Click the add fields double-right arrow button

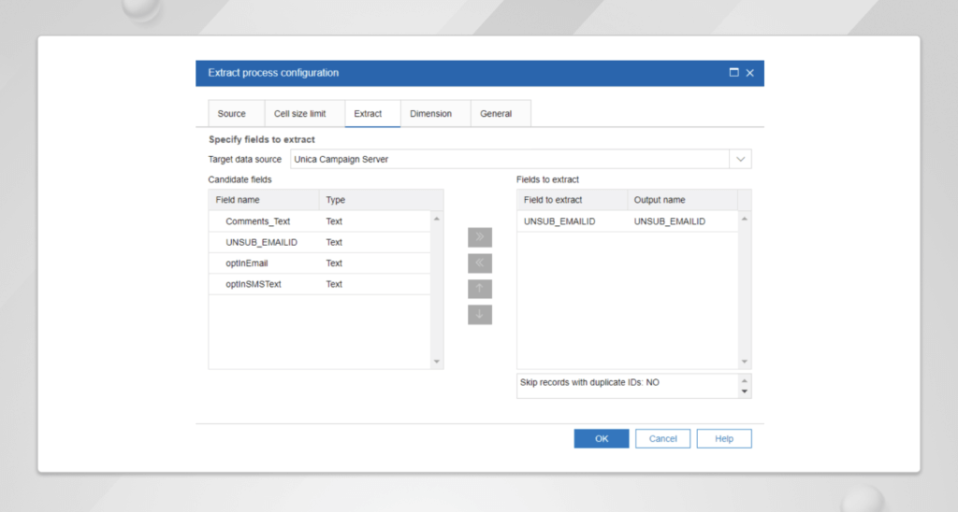[x=479, y=237]
